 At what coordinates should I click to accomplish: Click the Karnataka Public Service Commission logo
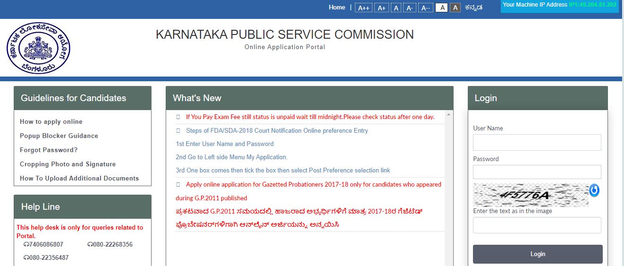38,49
